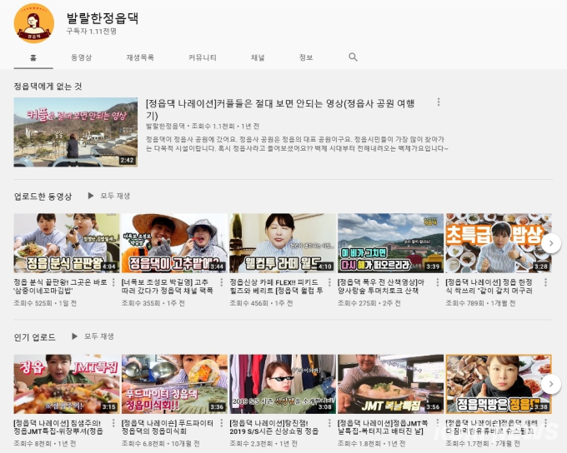
Task: Open the JMT 복날특집 thumbnail
Action: coord(390,384)
